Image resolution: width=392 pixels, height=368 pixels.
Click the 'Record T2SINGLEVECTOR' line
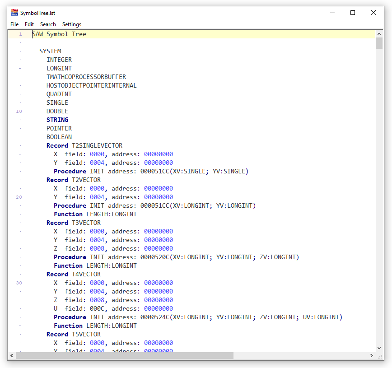click(x=84, y=145)
